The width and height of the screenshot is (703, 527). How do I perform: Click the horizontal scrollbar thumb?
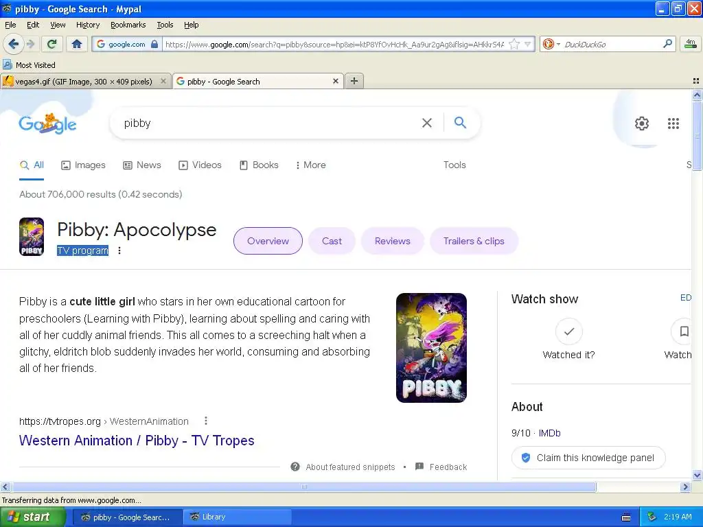point(304,487)
